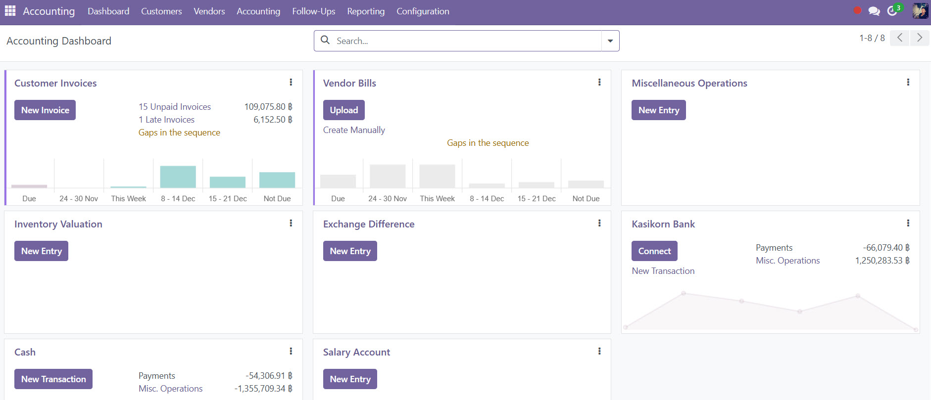This screenshot has width=931, height=400.
Task: Click the red recording indicator dot
Action: click(x=857, y=10)
